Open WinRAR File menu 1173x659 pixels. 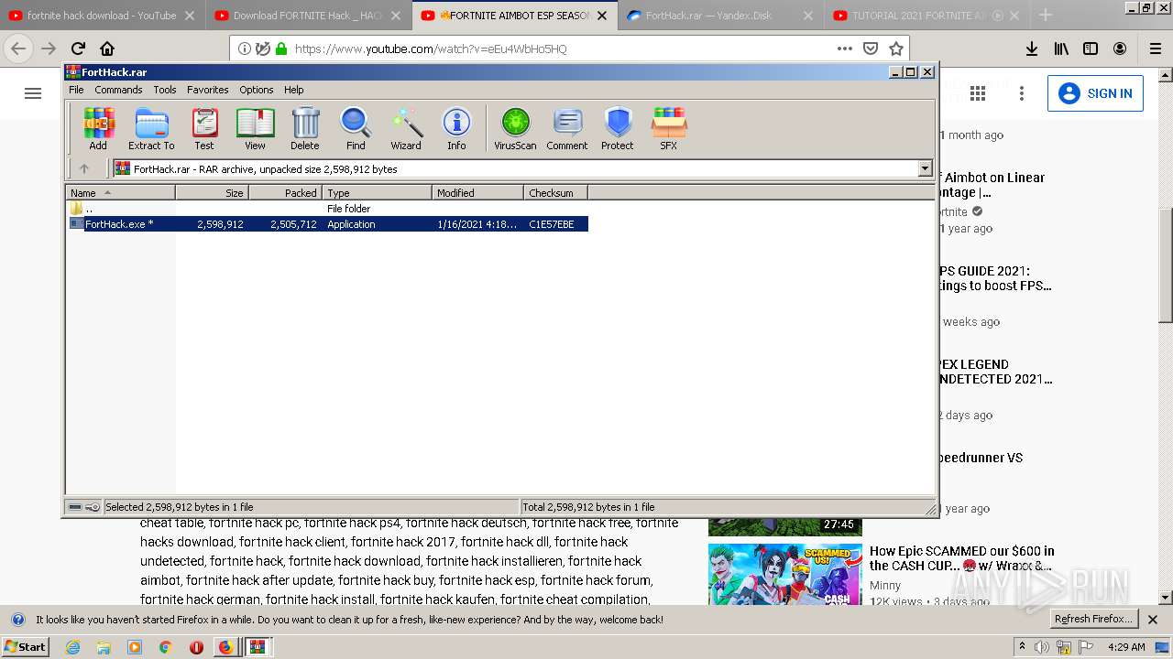coord(76,90)
